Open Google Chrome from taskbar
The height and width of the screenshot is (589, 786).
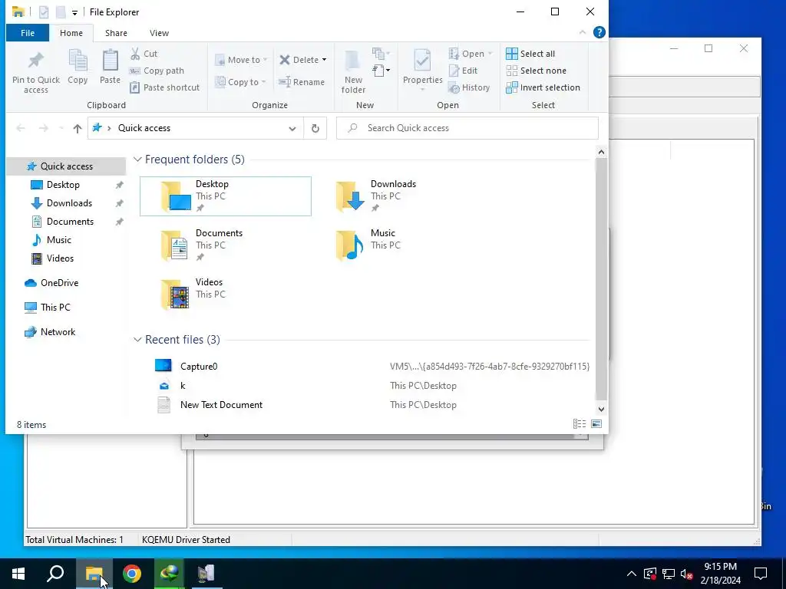(x=132, y=574)
